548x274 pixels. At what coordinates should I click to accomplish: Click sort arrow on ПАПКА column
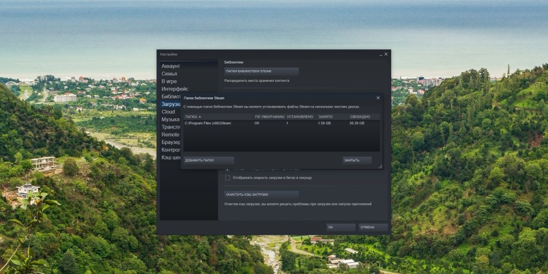click(200, 116)
